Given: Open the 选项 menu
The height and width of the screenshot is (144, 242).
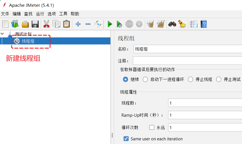Looking at the screenshot, I should (52, 14).
